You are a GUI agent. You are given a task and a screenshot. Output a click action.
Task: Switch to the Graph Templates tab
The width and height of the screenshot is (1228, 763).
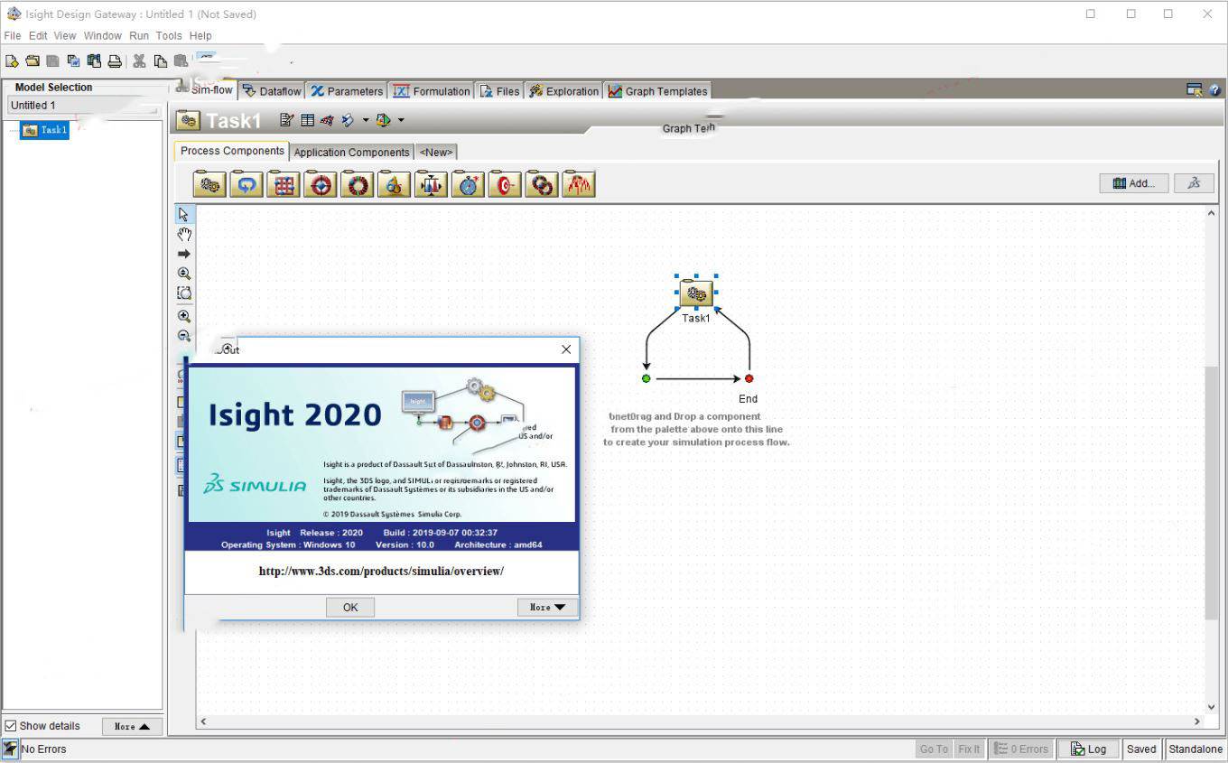pos(658,91)
